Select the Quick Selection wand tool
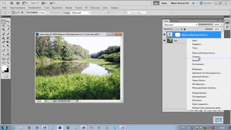The image size is (231, 130). [x=8, y=26]
